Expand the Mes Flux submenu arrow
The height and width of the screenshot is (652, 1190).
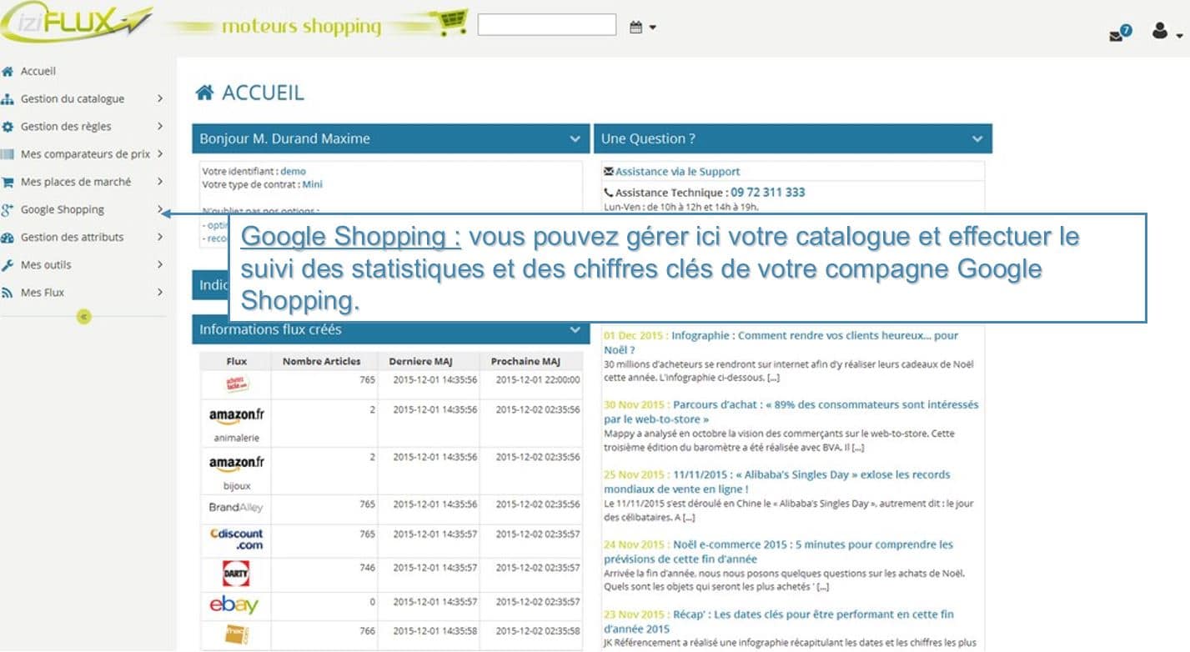pyautogui.click(x=159, y=293)
